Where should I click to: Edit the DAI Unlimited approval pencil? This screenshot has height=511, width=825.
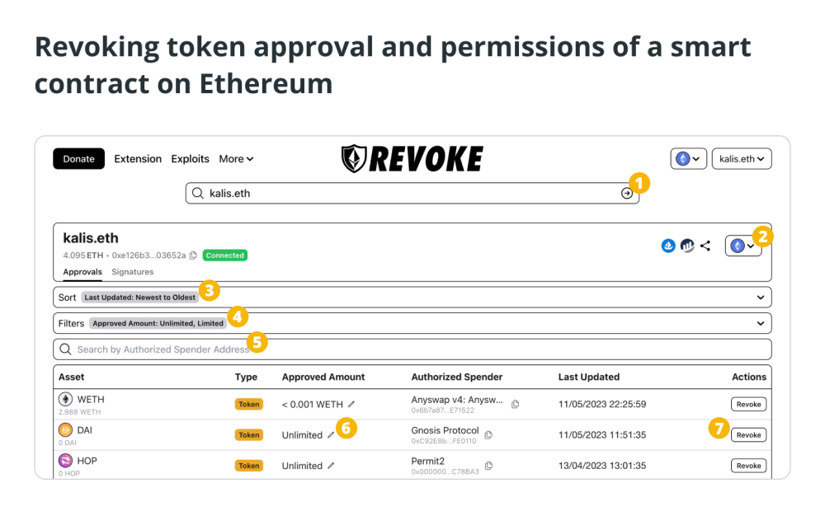331,435
